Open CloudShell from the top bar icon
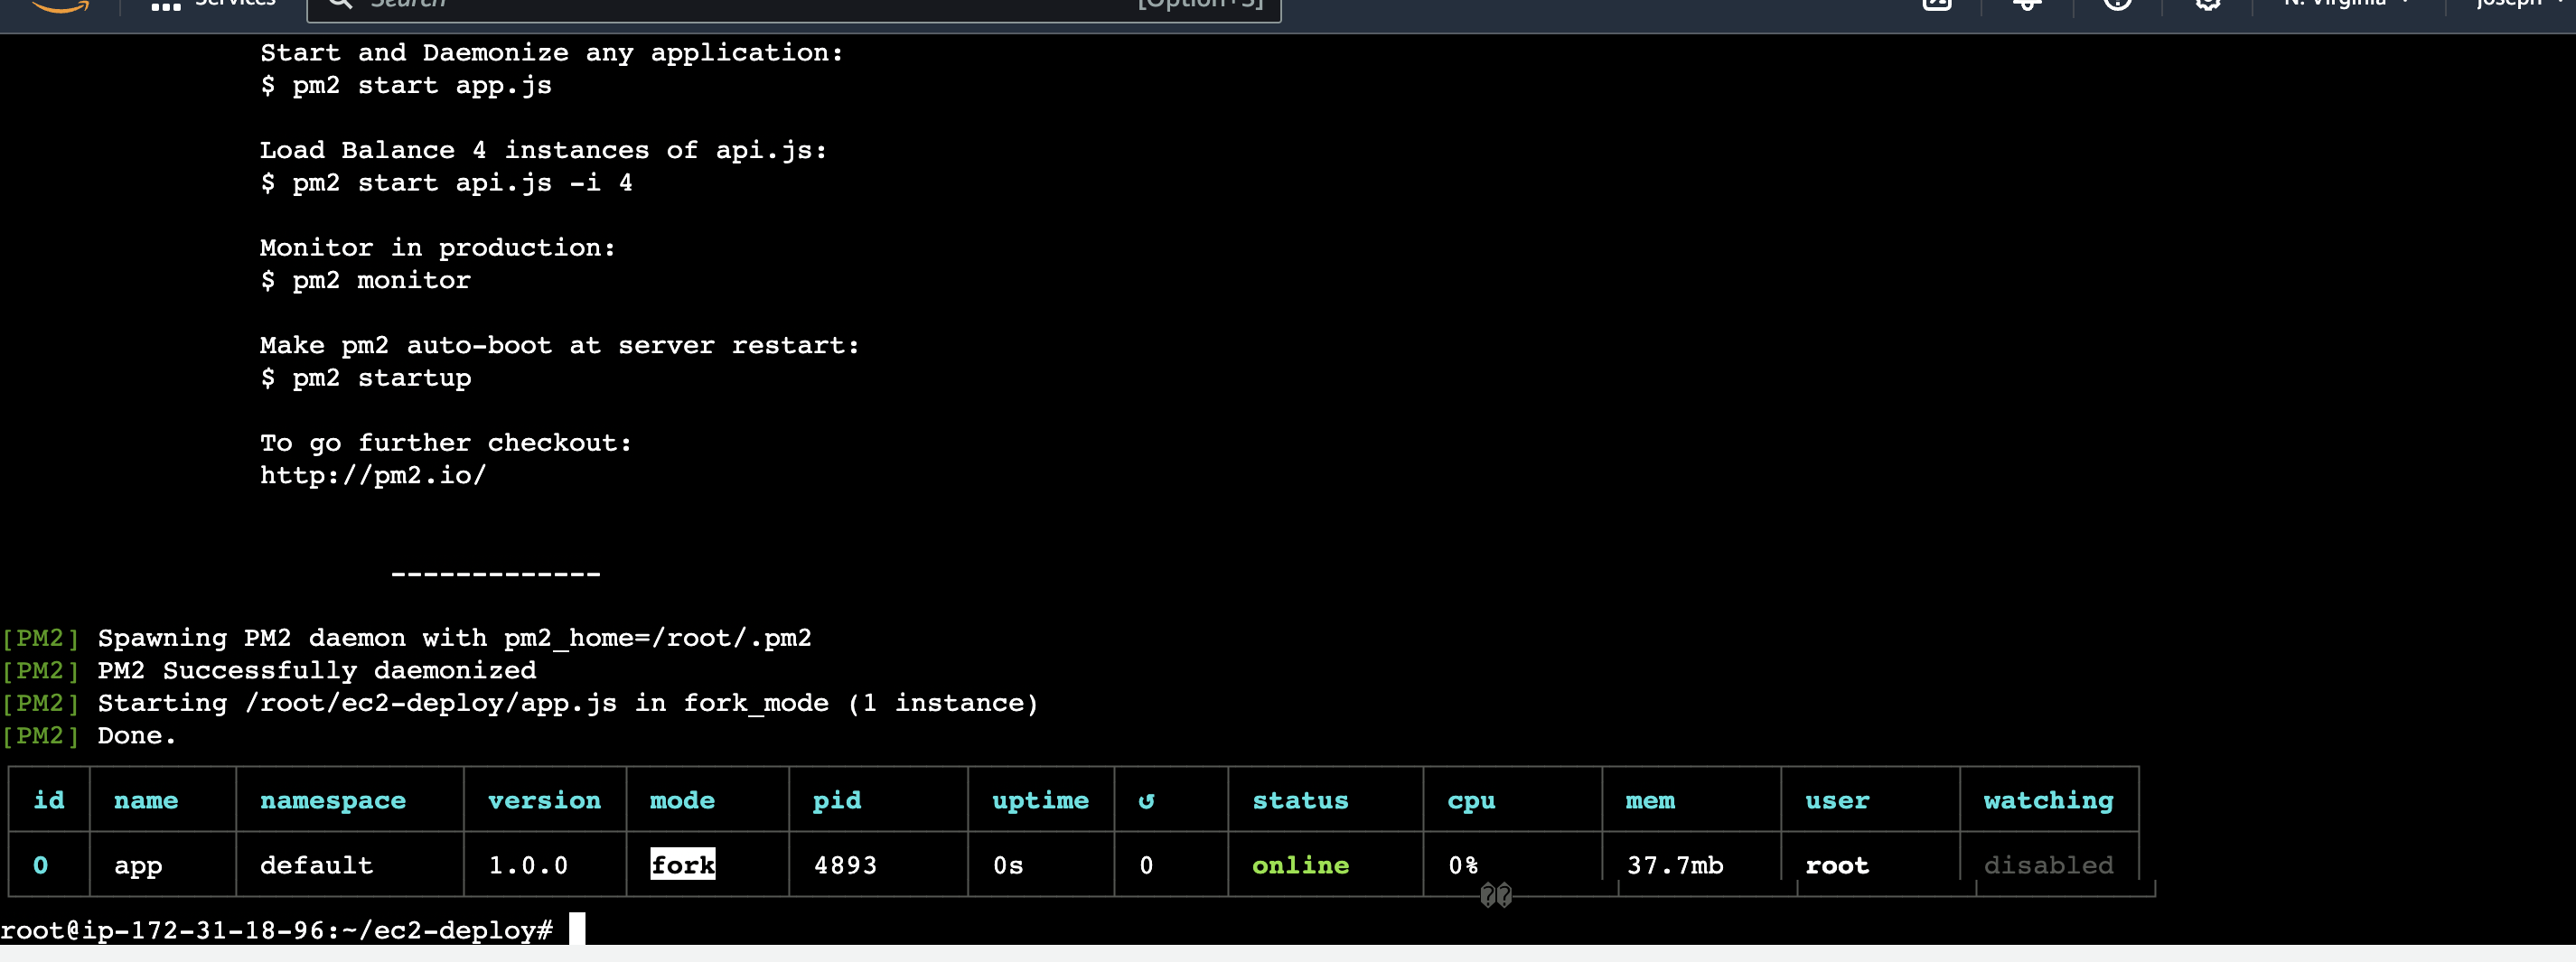 1937,4
